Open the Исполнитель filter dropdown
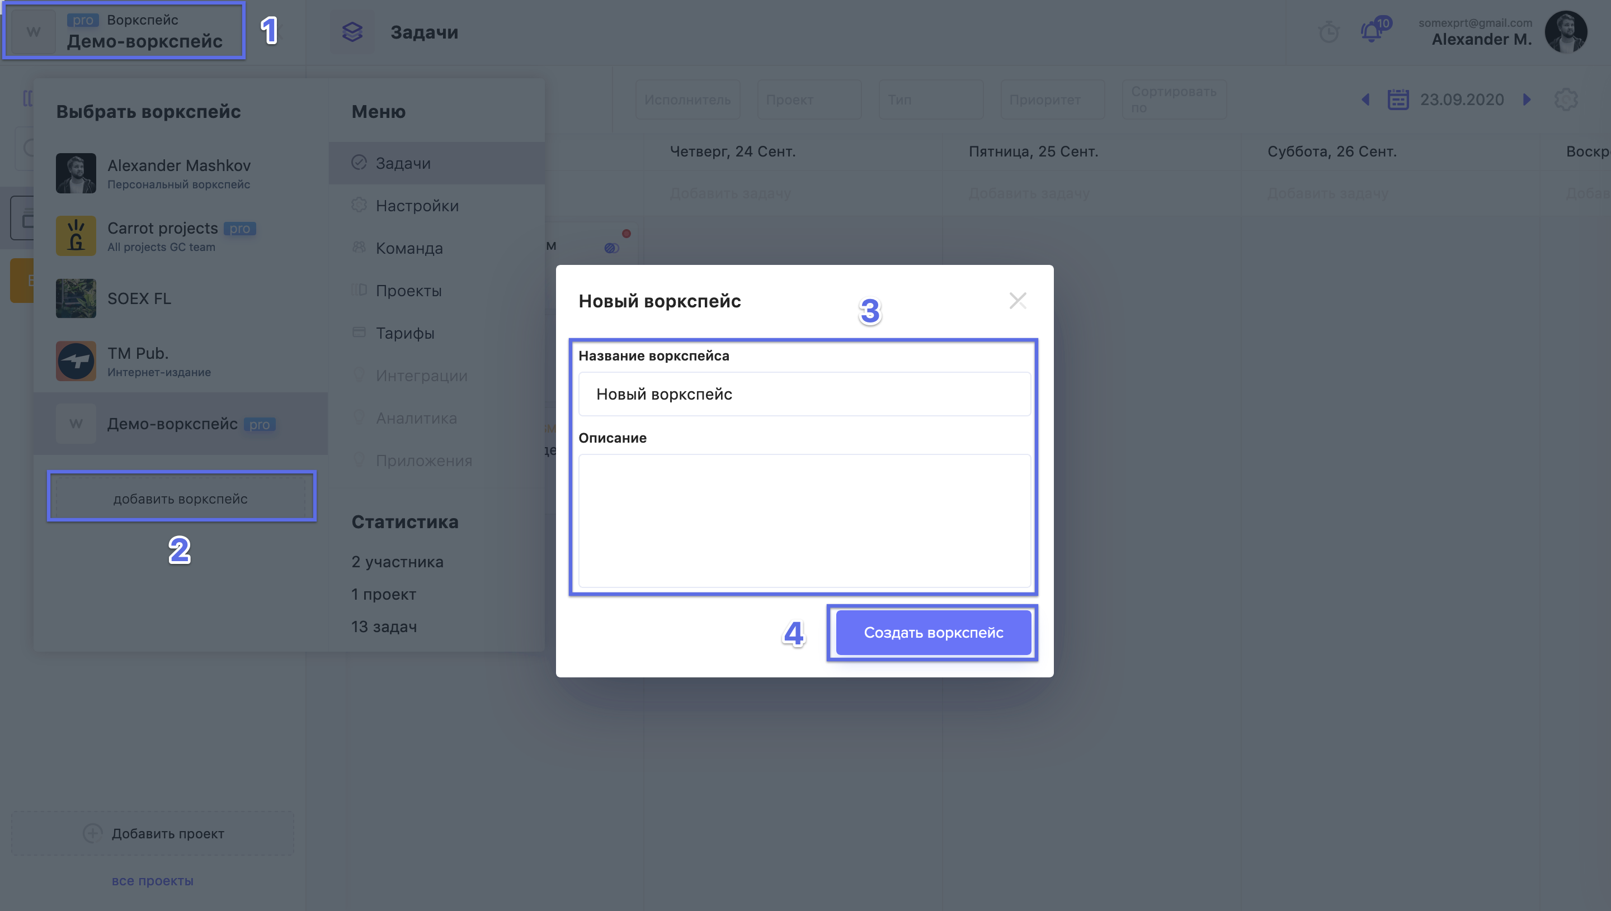The image size is (1611, 911). [687, 99]
